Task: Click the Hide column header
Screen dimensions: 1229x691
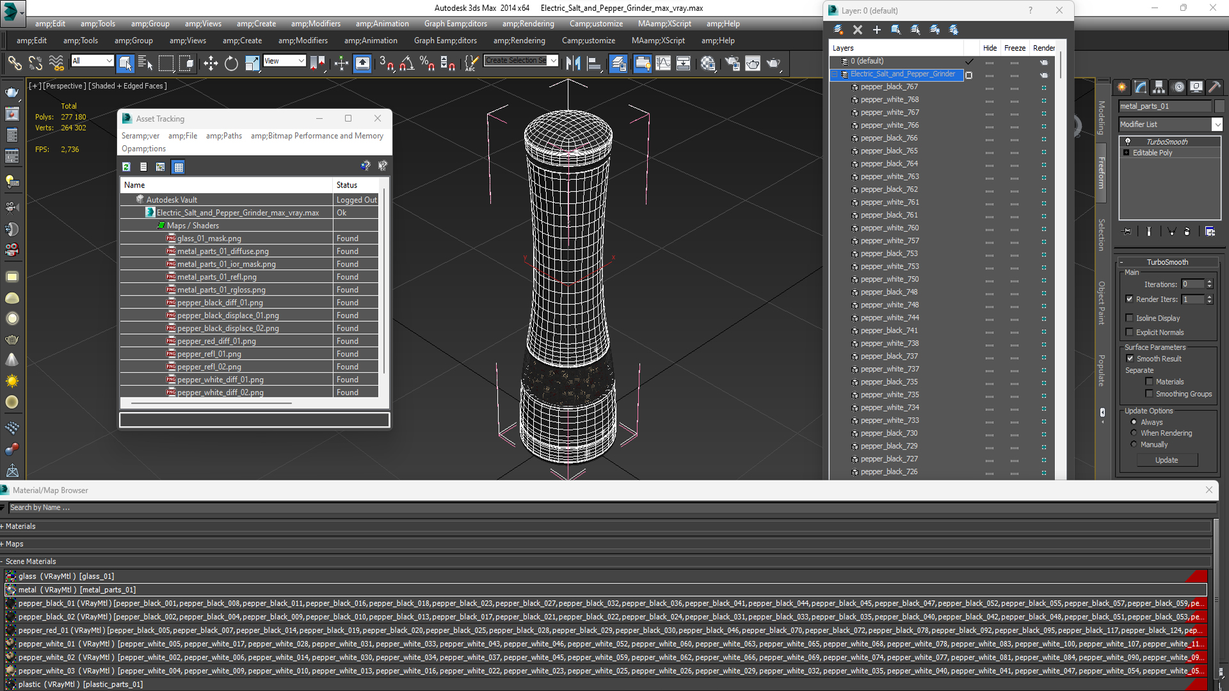Action: (990, 48)
